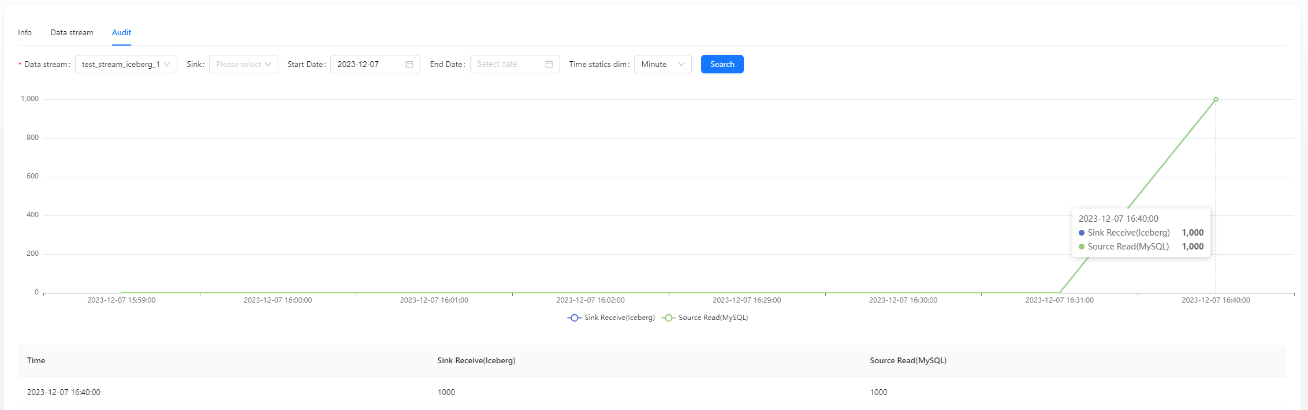Switch to the Data stream tab

click(72, 32)
